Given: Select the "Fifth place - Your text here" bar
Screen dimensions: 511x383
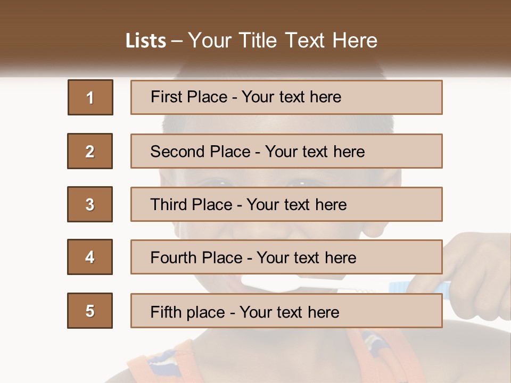Looking at the screenshot, I should point(286,311).
